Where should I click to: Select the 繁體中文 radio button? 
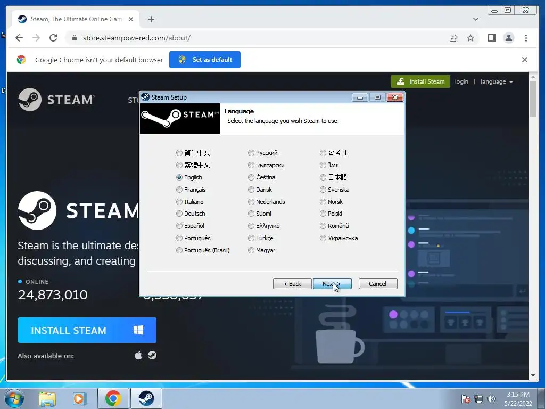[179, 165]
